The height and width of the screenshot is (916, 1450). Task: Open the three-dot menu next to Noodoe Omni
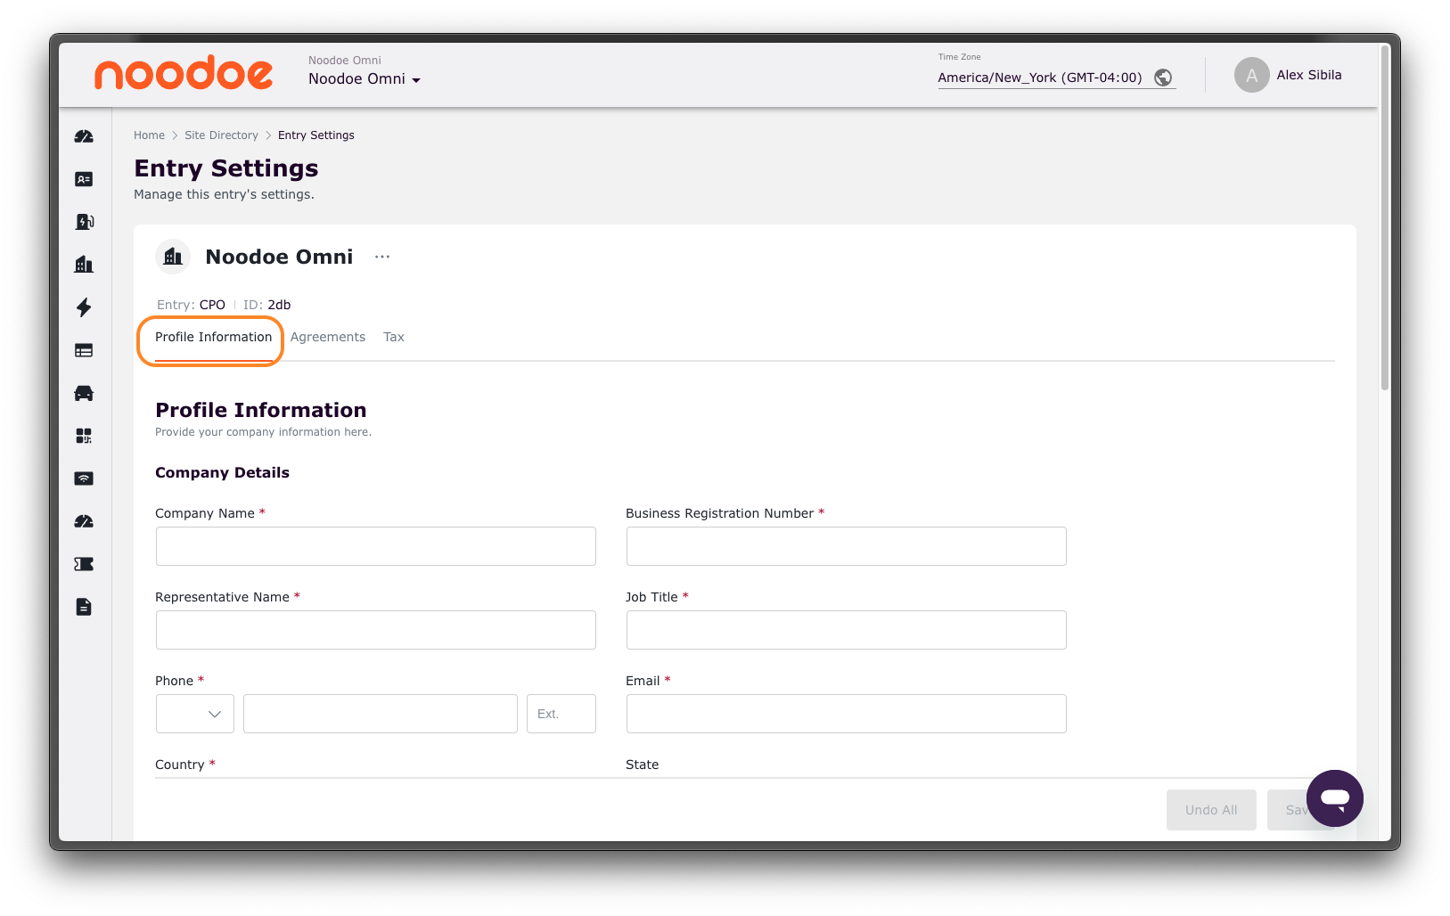pos(382,257)
